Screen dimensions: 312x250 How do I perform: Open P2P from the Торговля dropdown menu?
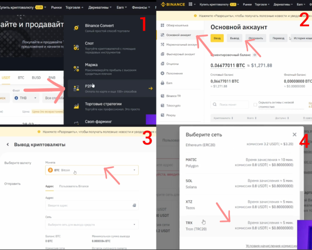[x=111, y=88]
